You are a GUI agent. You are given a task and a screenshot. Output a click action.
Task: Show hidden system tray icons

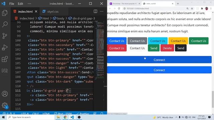(176, 117)
